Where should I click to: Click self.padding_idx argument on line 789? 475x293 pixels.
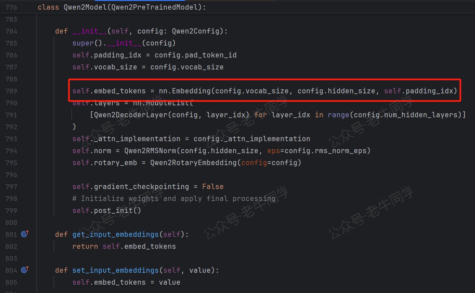click(x=418, y=91)
